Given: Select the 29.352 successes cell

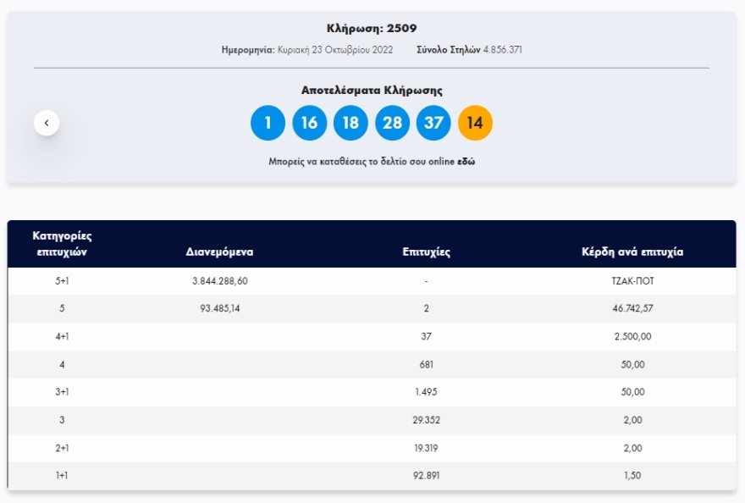Looking at the screenshot, I should (x=426, y=420).
